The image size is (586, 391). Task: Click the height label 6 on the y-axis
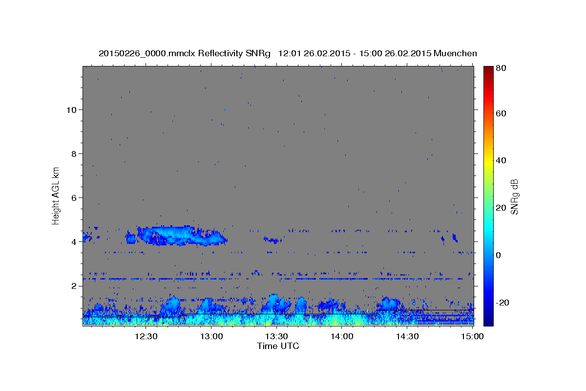coord(73,198)
